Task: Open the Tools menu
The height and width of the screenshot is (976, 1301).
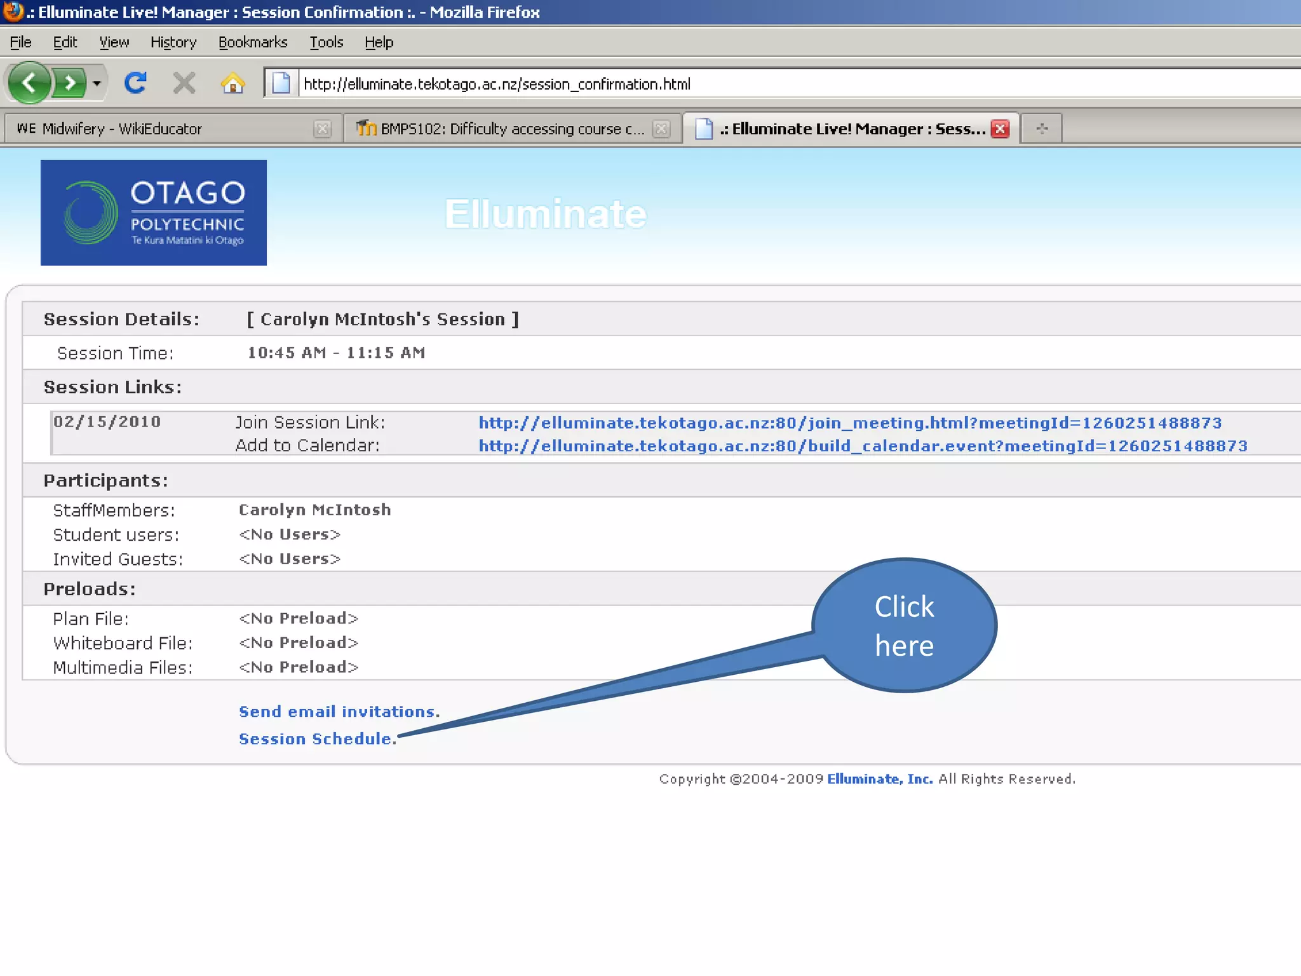Action: coord(326,43)
